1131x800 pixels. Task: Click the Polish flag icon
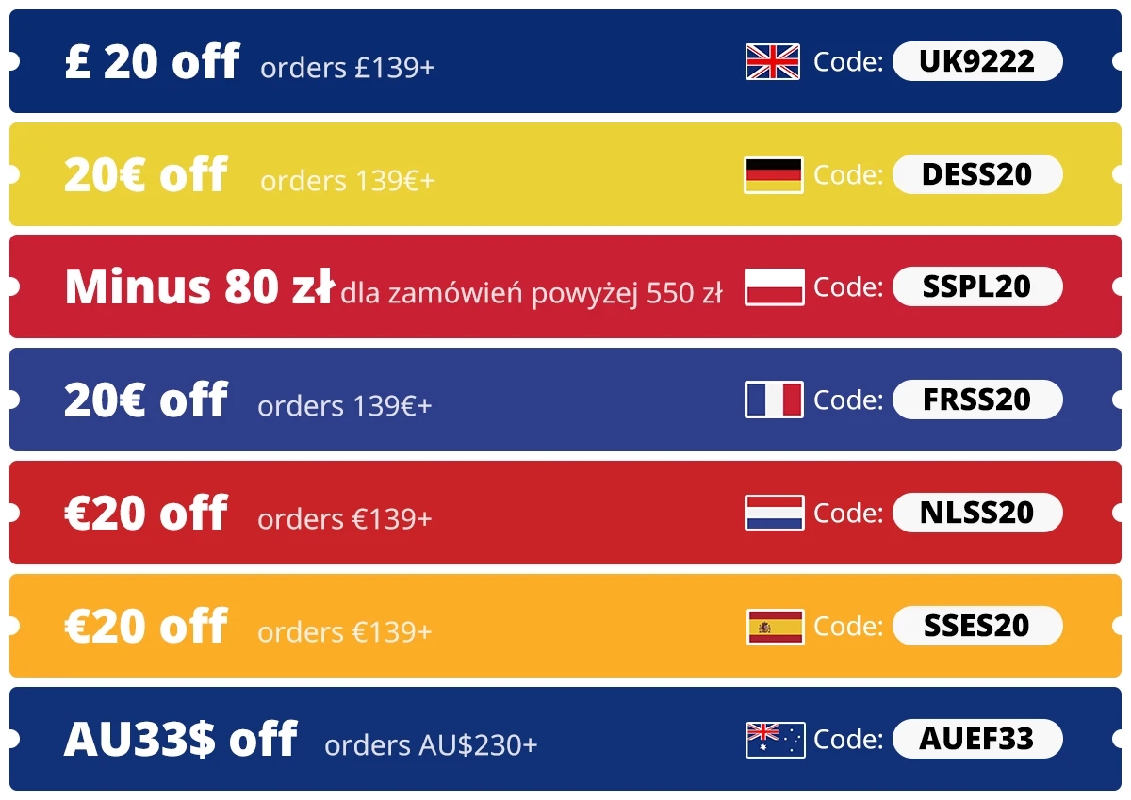coord(774,287)
